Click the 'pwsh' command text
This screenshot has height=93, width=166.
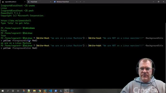click(31, 11)
